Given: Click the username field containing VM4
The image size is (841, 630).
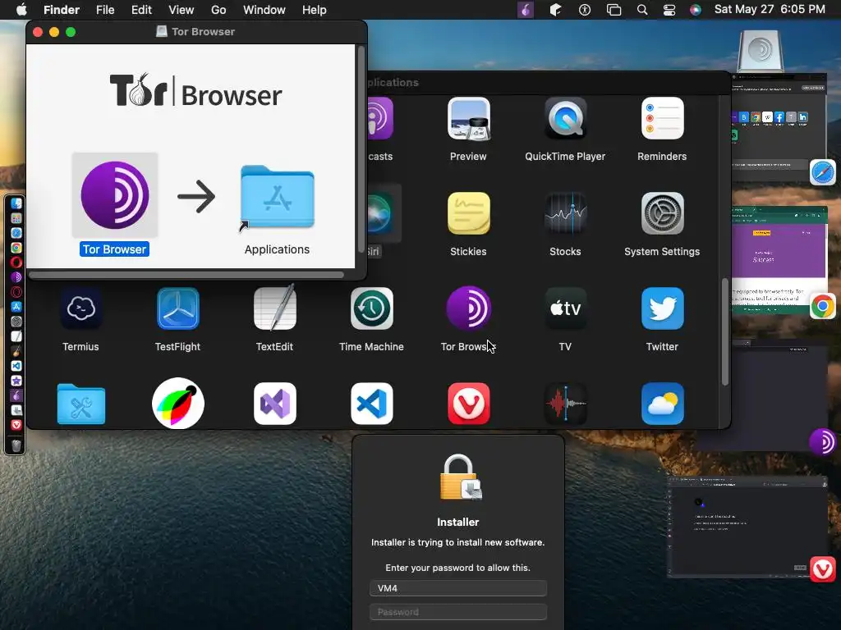Looking at the screenshot, I should click(x=458, y=588).
